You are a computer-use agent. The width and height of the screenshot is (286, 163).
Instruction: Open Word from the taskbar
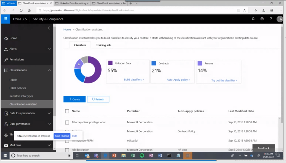pos(160,156)
